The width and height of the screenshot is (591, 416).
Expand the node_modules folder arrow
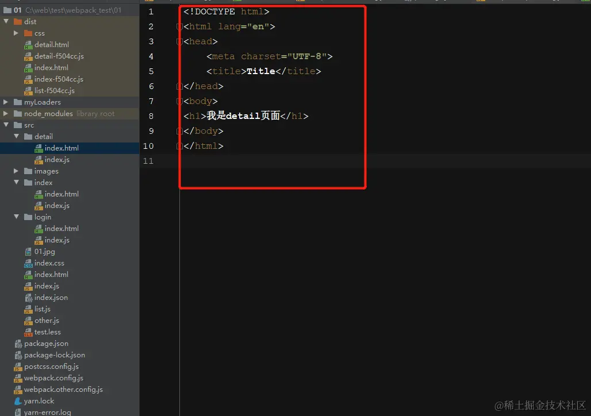pyautogui.click(x=6, y=113)
